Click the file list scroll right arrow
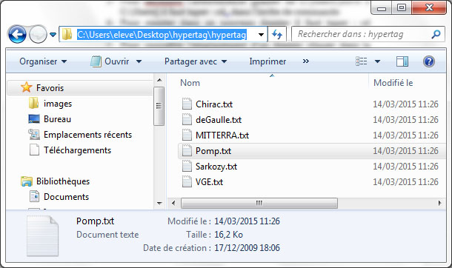452x268 pixels. coord(440,203)
